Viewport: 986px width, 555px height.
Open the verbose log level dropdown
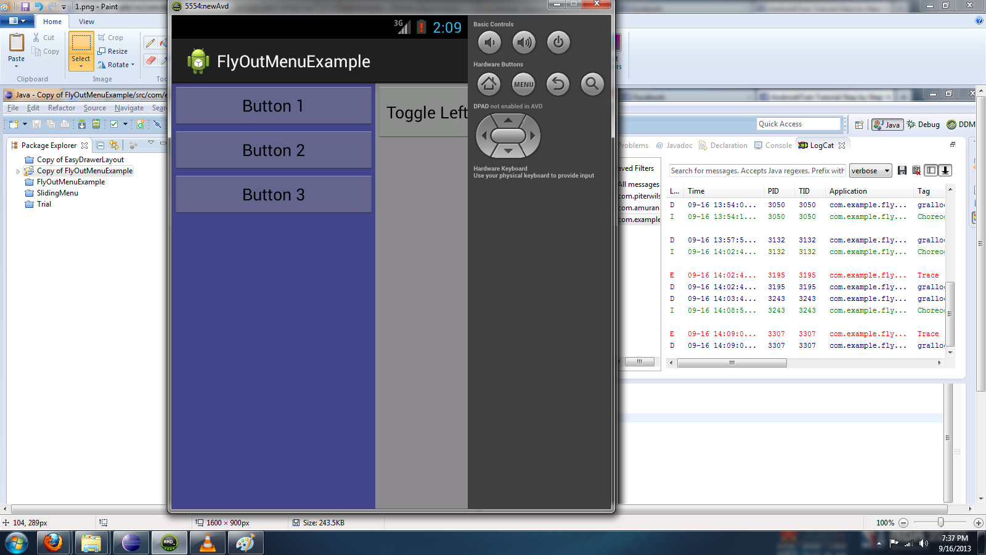(x=870, y=171)
